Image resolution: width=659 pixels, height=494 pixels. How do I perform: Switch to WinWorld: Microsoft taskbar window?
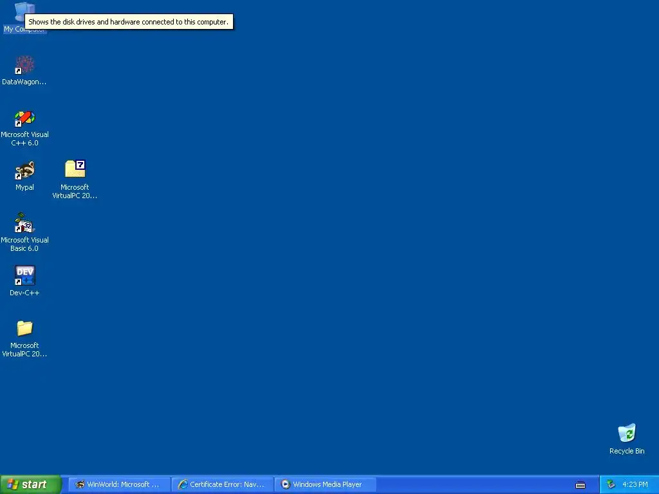(x=119, y=484)
